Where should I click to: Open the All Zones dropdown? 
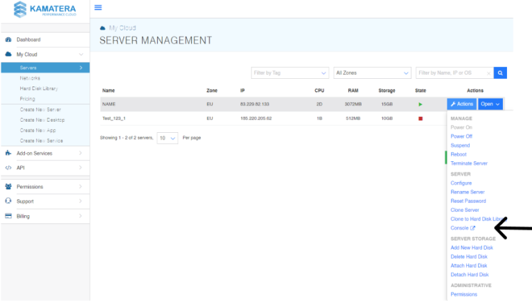pos(372,73)
